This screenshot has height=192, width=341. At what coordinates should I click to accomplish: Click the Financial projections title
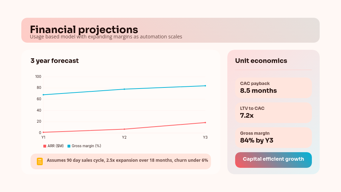[84, 29]
